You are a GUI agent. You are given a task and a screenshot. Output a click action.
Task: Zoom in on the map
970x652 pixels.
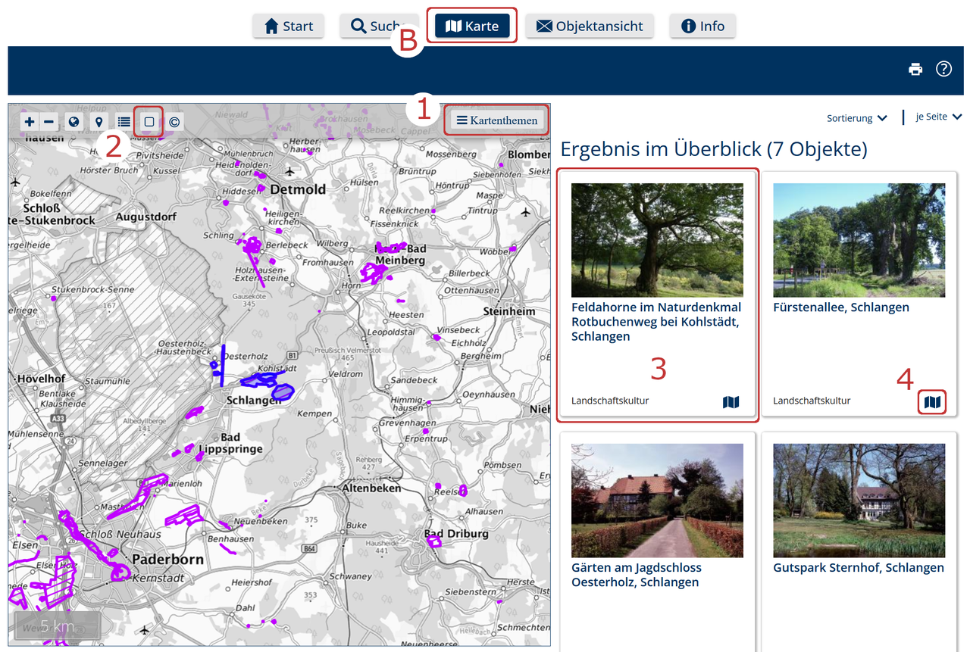pos(30,122)
